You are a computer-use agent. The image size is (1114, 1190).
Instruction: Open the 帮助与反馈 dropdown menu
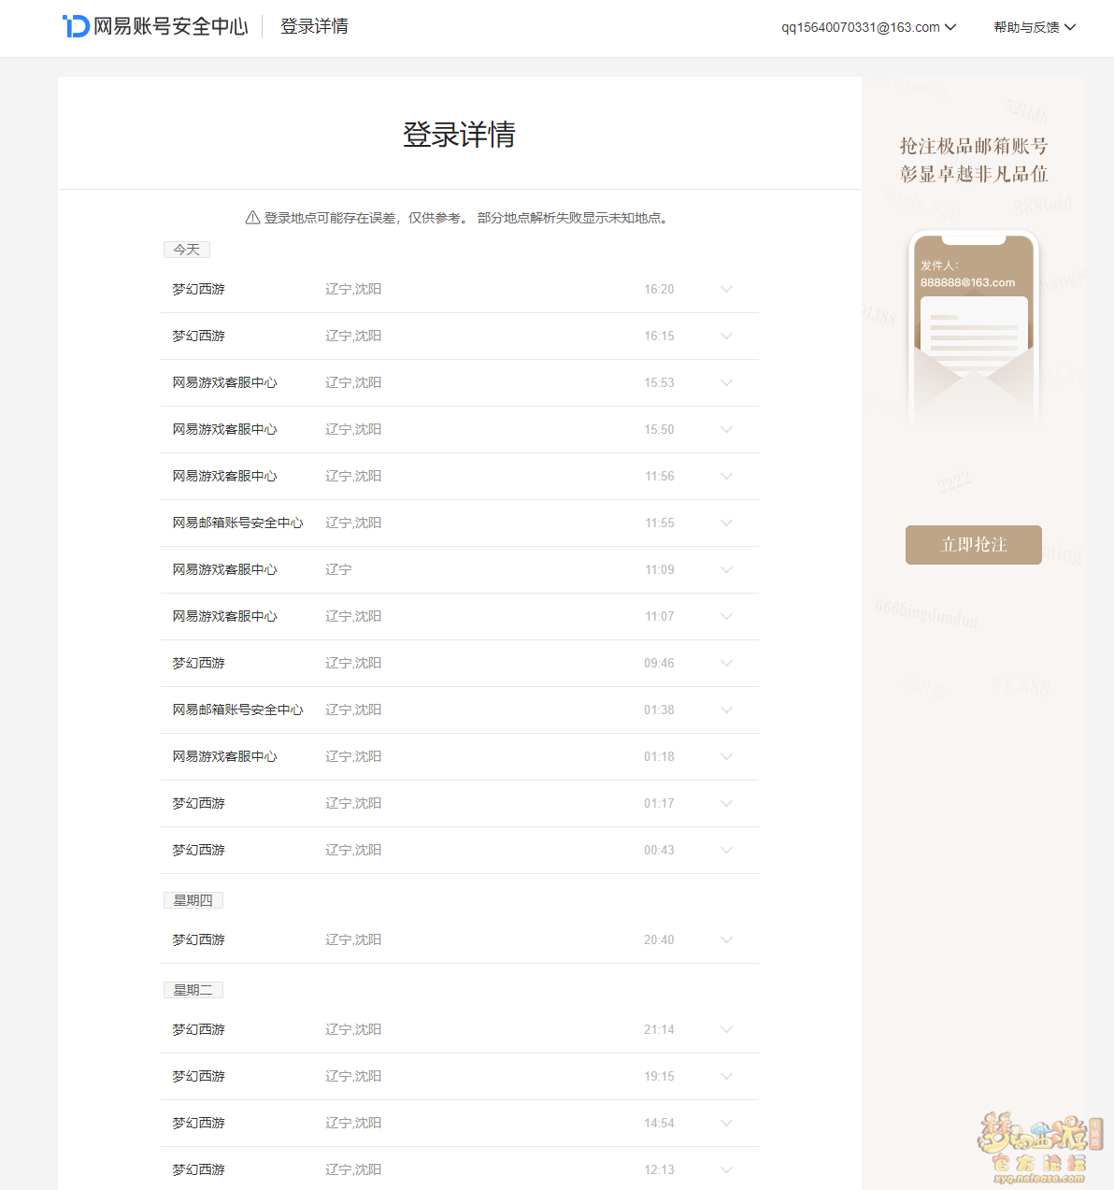coord(1035,27)
